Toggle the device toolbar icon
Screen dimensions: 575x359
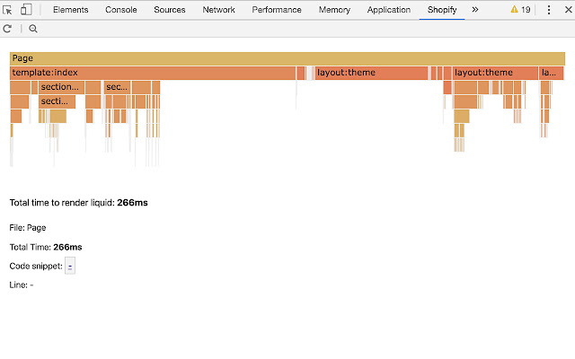point(26,10)
